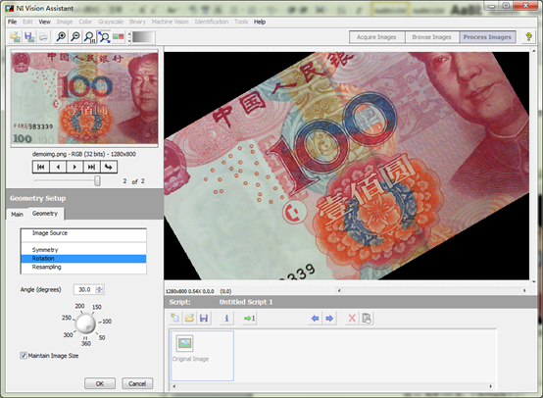This screenshot has height=398, width=543.
Task: Jump to the first image in browser
Action: pyautogui.click(x=41, y=167)
